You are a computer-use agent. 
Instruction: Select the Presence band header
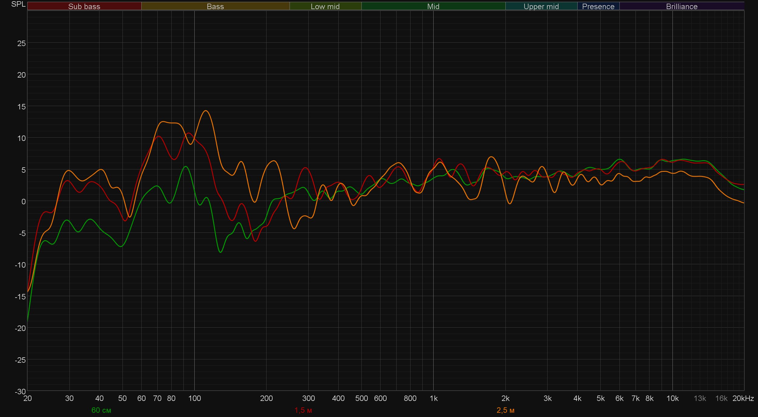pos(598,6)
